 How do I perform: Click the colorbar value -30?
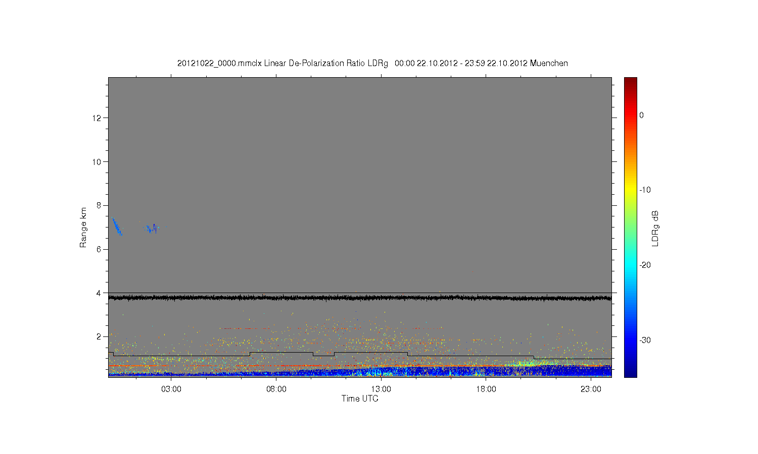click(645, 340)
